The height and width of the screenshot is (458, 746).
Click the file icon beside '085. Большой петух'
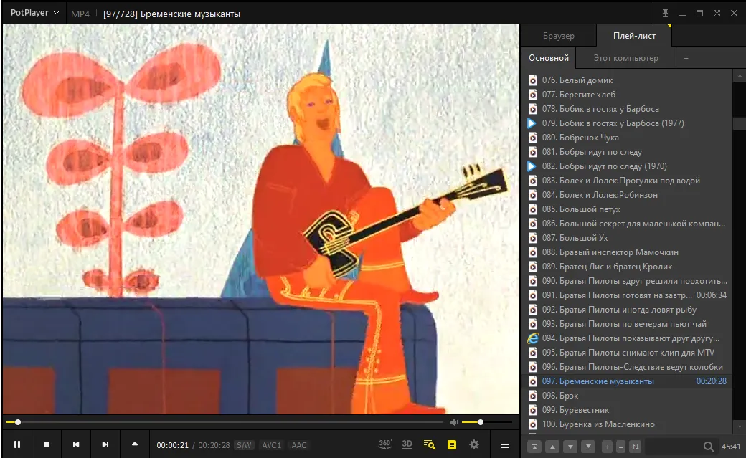(x=533, y=209)
